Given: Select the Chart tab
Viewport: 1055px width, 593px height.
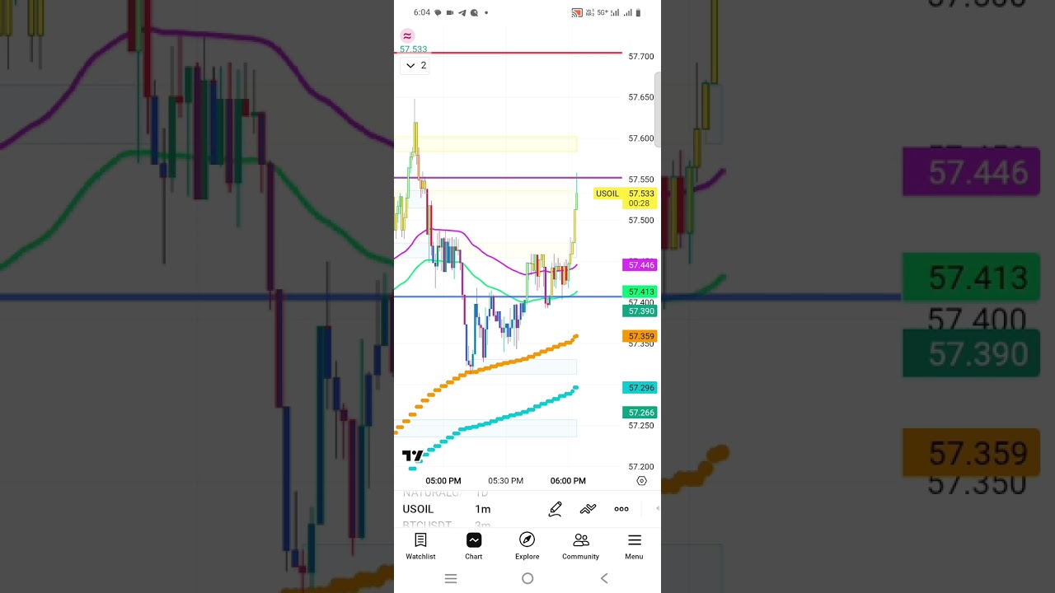Looking at the screenshot, I should tap(473, 546).
